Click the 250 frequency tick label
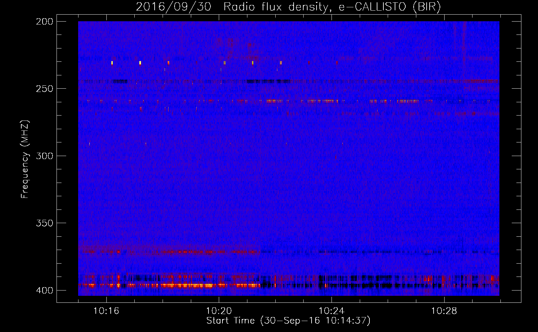This screenshot has width=538, height=332. pos(45,89)
